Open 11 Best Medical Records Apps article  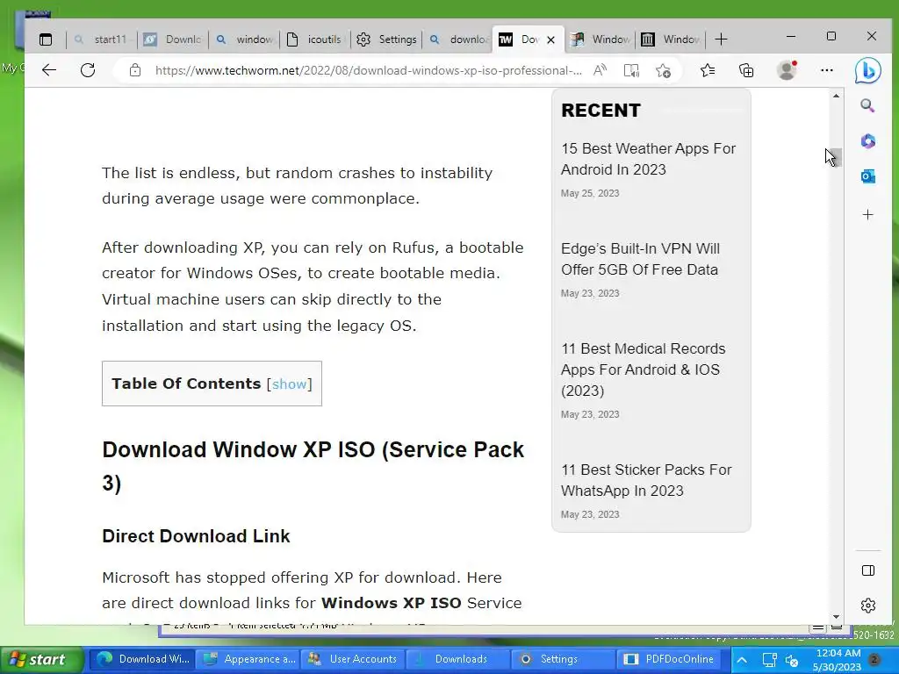point(643,369)
